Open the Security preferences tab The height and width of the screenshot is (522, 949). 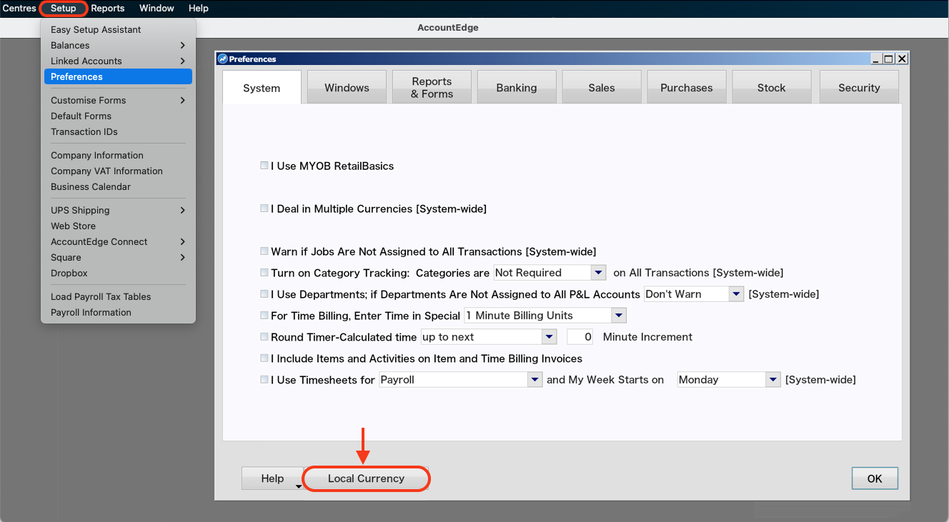tap(859, 87)
